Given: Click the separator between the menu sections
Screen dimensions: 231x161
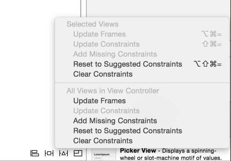Looking at the screenshot, I should [x=142, y=82].
